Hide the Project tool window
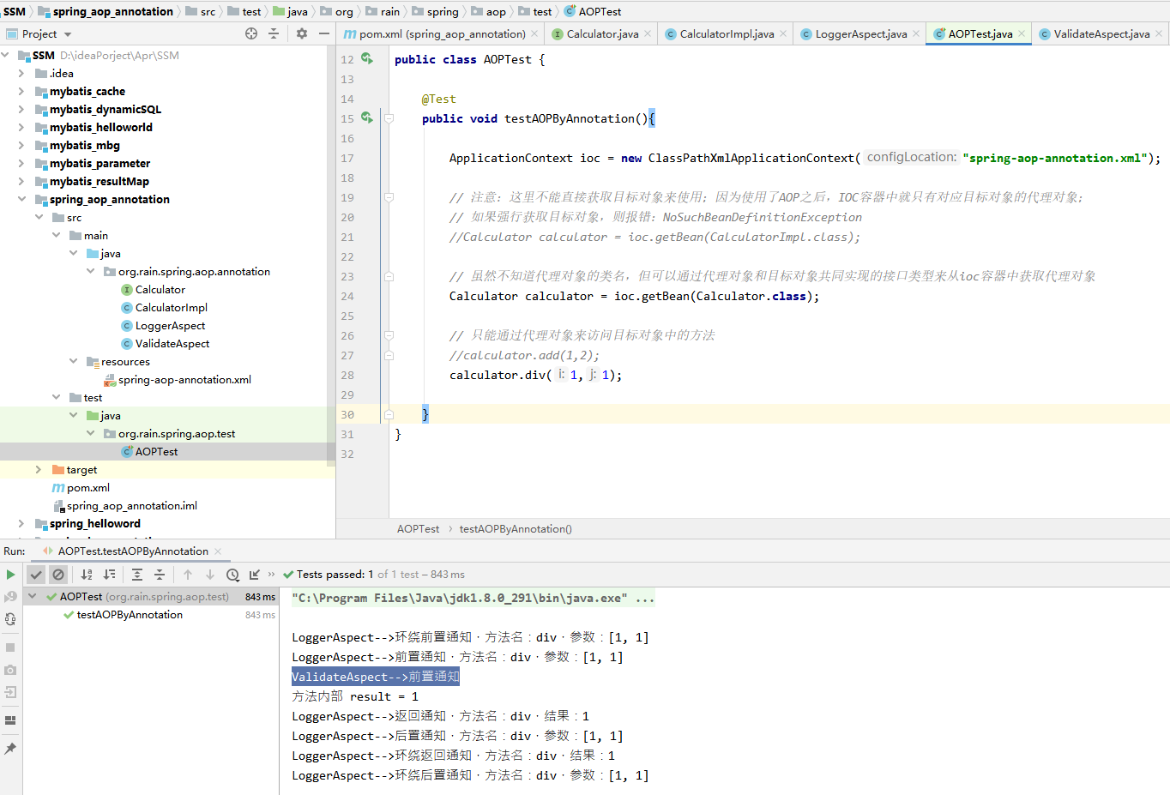Viewport: 1170px width, 795px height. [324, 33]
